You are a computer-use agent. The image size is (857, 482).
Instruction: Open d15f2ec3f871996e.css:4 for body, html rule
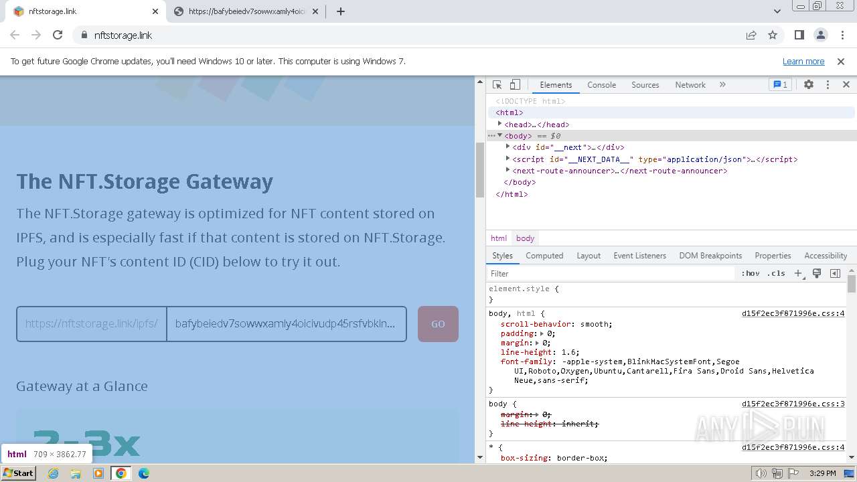point(793,313)
